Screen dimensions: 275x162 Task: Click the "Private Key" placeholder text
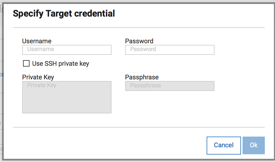[x=42, y=85]
